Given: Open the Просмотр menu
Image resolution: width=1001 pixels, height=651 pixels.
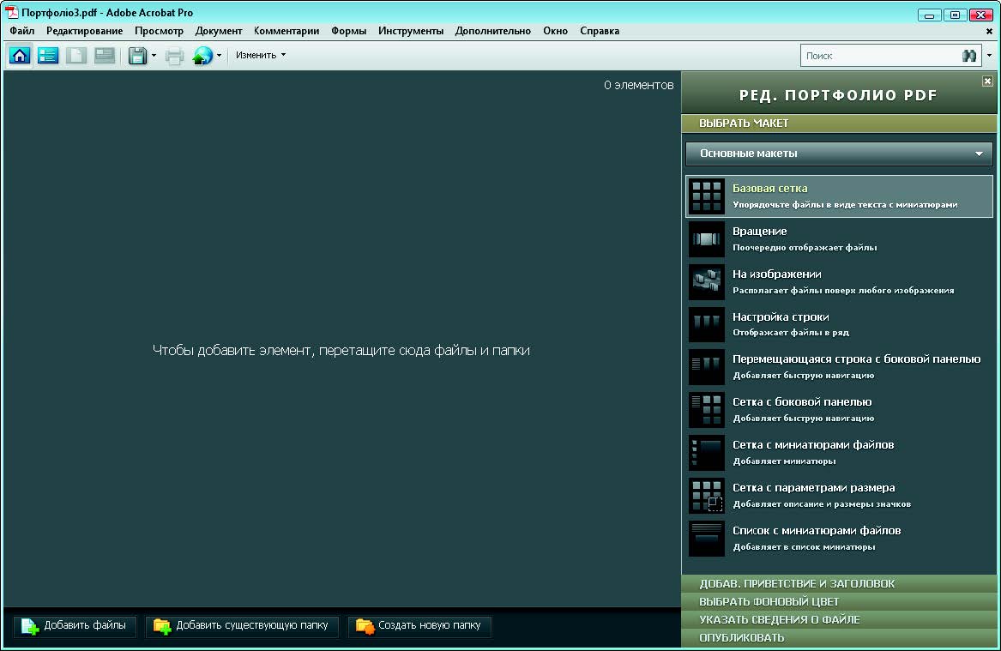Looking at the screenshot, I should [x=159, y=31].
